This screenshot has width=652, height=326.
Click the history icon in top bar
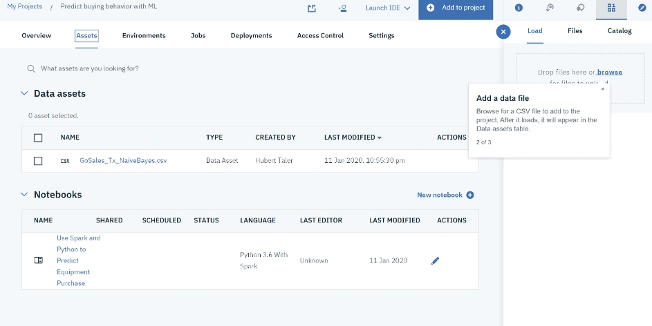550,8
